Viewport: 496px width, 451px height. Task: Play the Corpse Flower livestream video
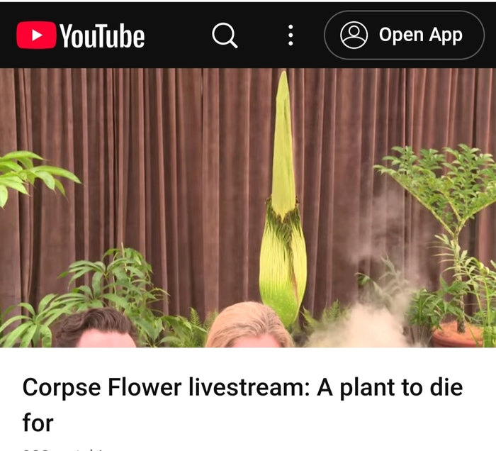(248, 208)
